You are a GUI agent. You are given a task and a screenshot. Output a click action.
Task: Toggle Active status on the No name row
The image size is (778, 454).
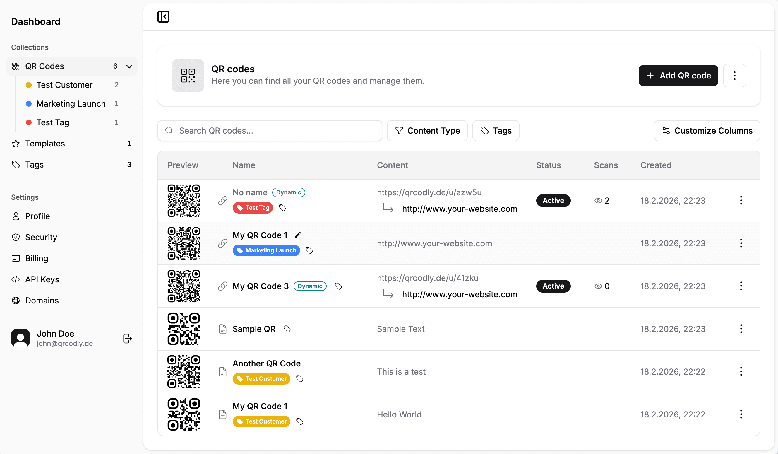click(x=553, y=200)
